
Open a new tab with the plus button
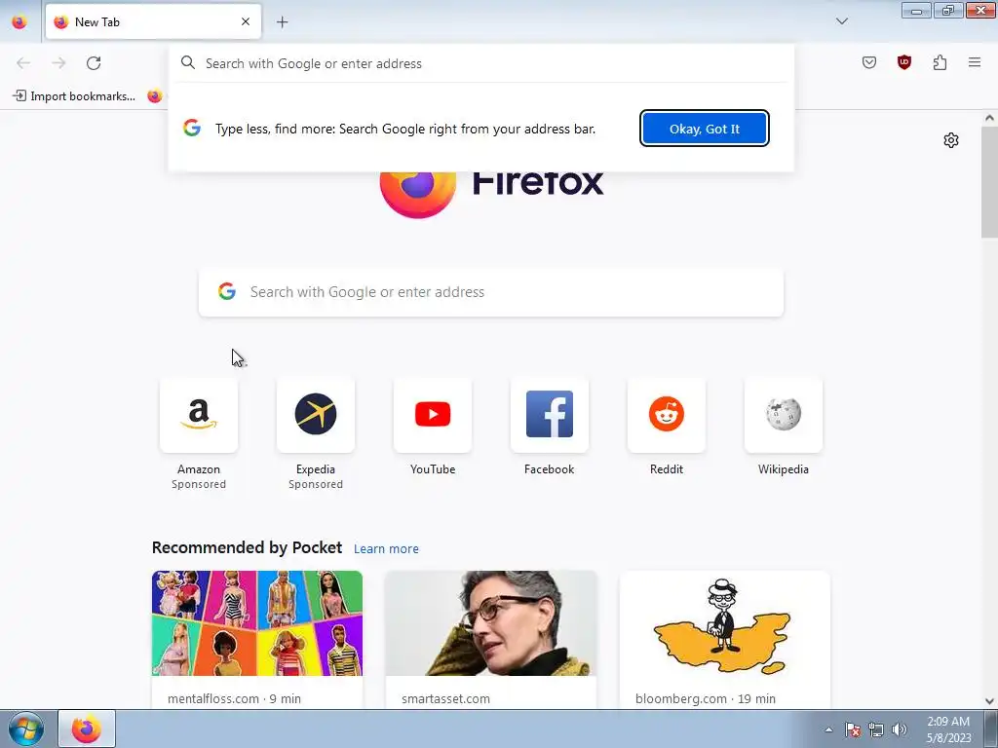pyautogui.click(x=282, y=22)
